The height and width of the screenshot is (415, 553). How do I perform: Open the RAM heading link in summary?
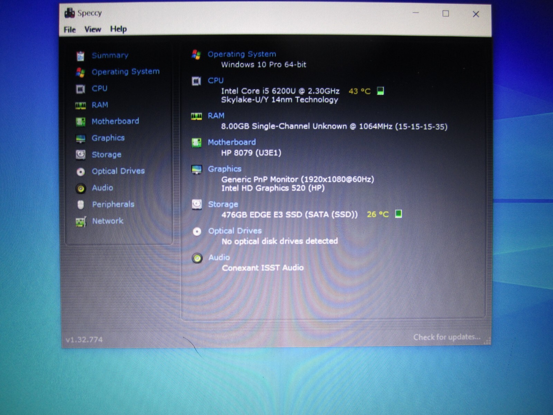216,116
